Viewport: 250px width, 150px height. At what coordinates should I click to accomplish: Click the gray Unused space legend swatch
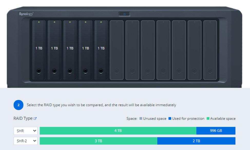(141, 119)
